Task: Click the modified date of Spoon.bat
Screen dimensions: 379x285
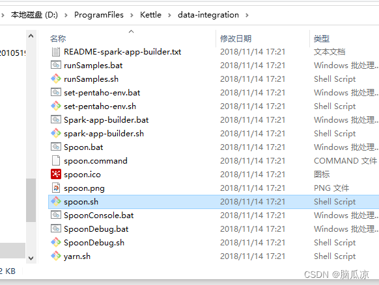Action: pyautogui.click(x=253, y=147)
